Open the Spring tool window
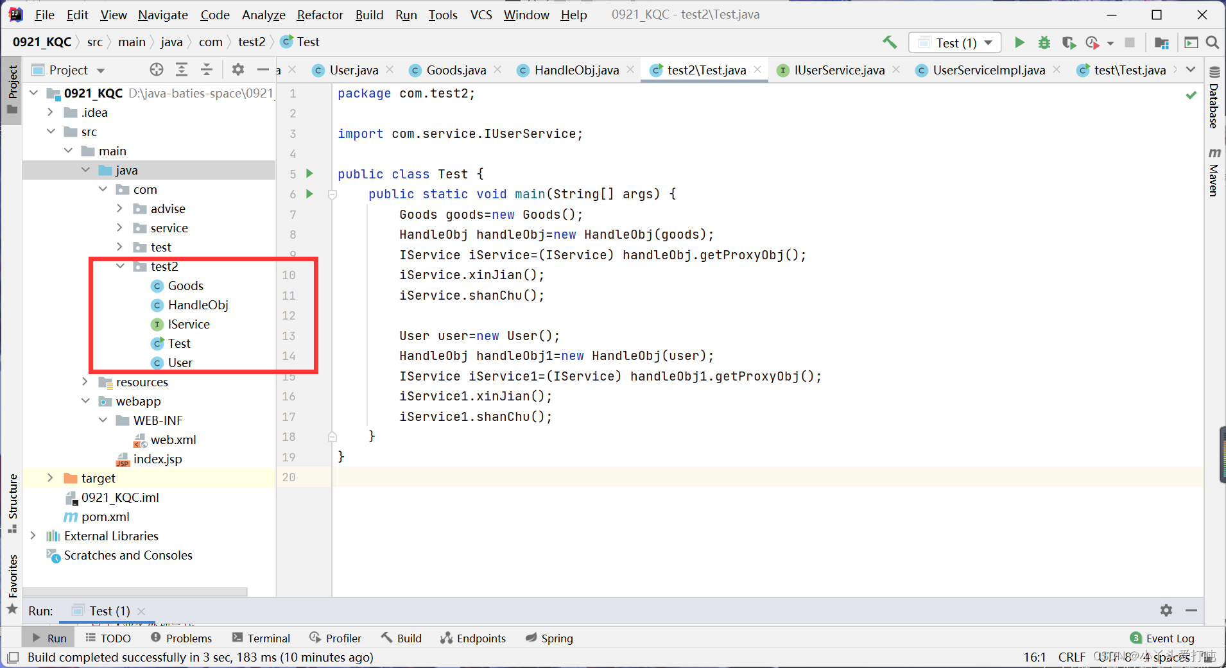 [x=549, y=638]
